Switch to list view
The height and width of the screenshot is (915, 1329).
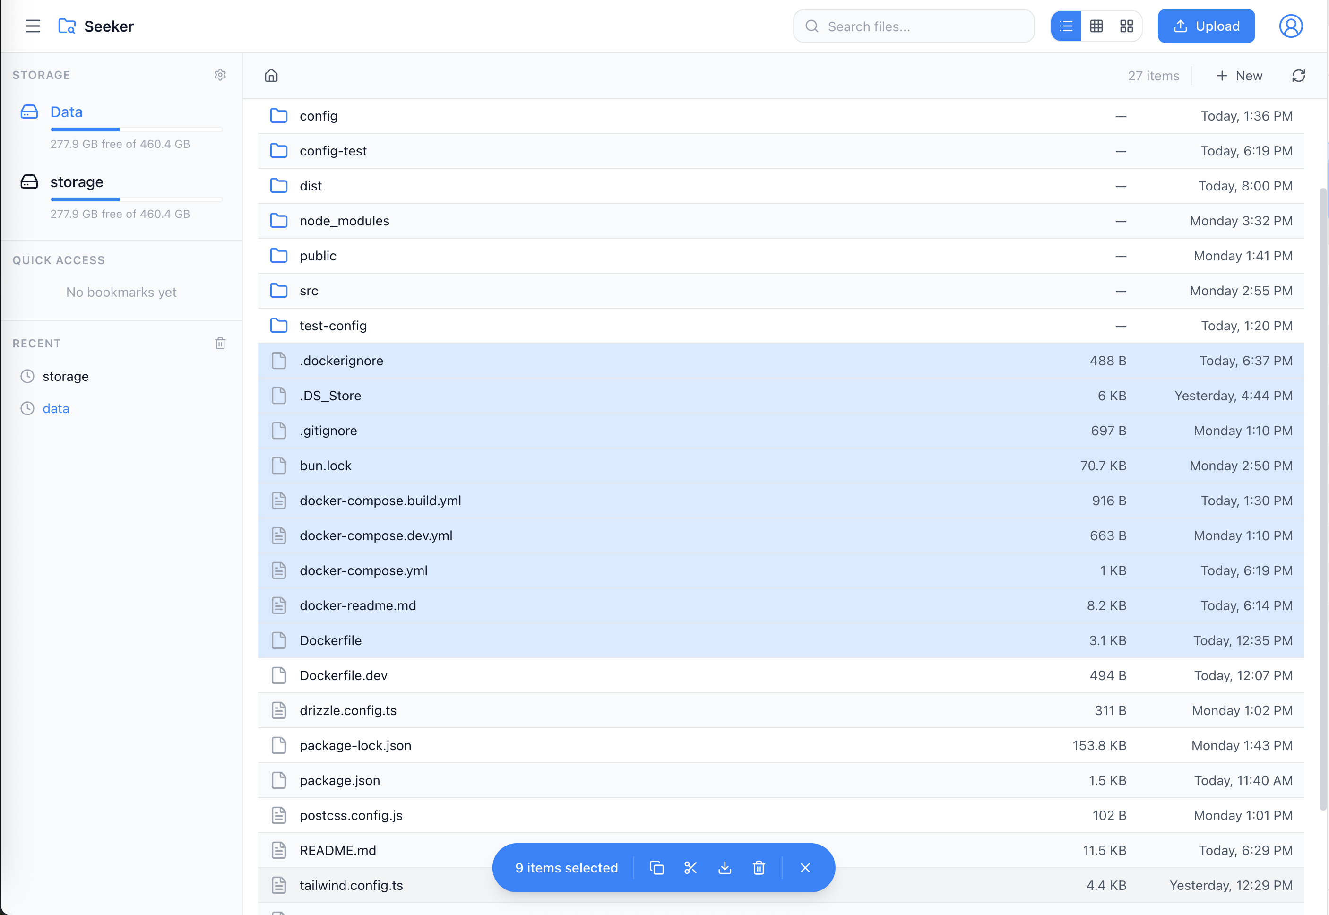(1066, 26)
